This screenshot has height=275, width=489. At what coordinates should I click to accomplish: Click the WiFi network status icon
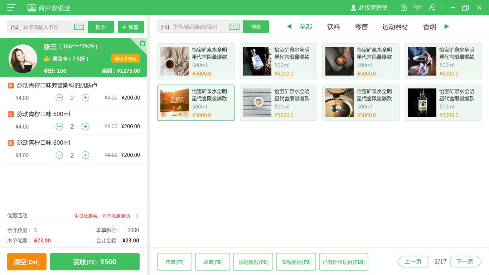[418, 8]
